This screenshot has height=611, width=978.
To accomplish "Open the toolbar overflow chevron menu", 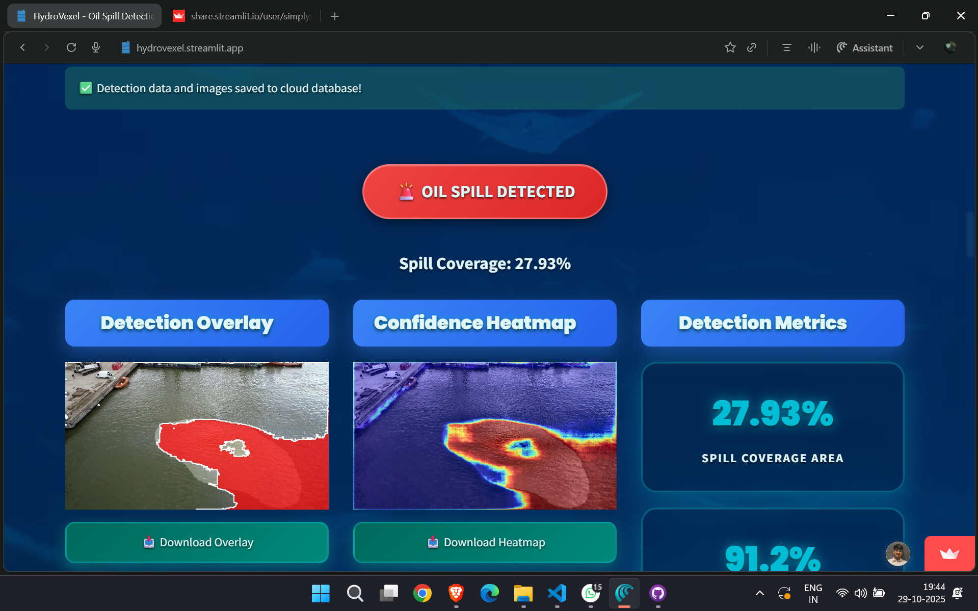I will click(920, 47).
